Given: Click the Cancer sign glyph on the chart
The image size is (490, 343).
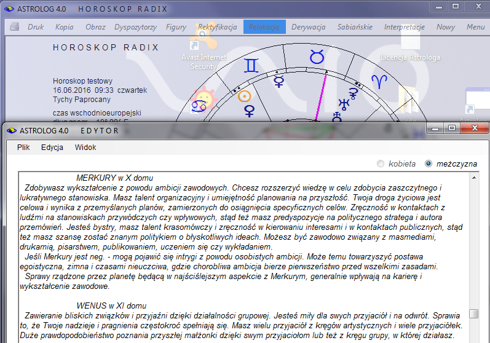Looking at the screenshot, I should 199,106.
